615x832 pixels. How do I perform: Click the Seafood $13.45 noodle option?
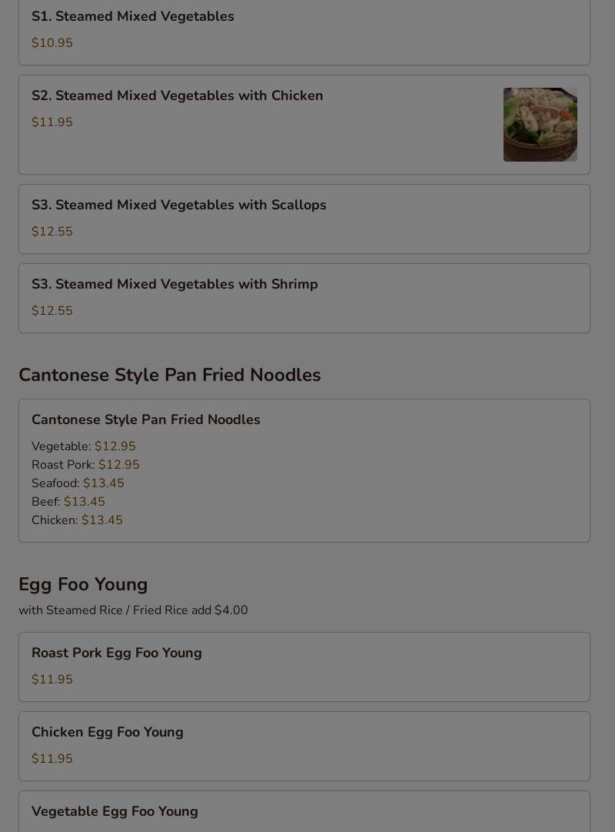coord(78,483)
